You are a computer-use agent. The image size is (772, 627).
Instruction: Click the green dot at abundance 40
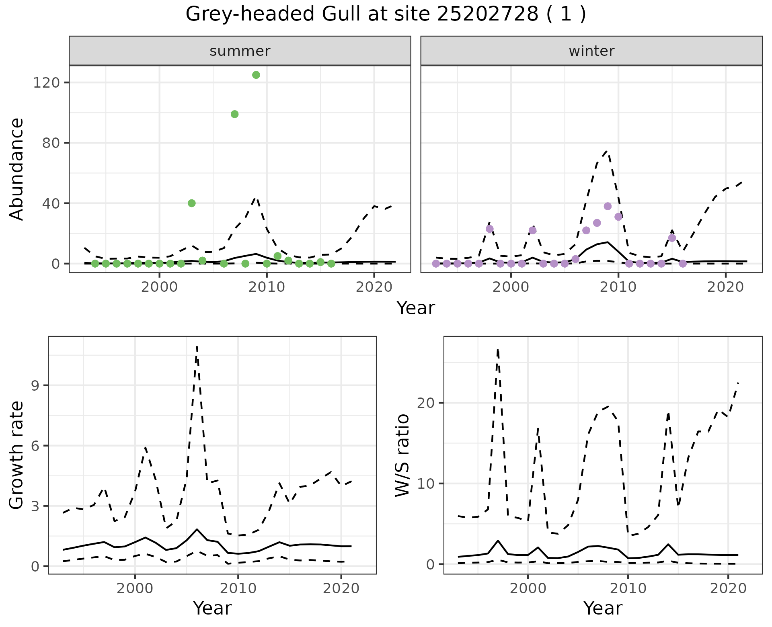192,203
